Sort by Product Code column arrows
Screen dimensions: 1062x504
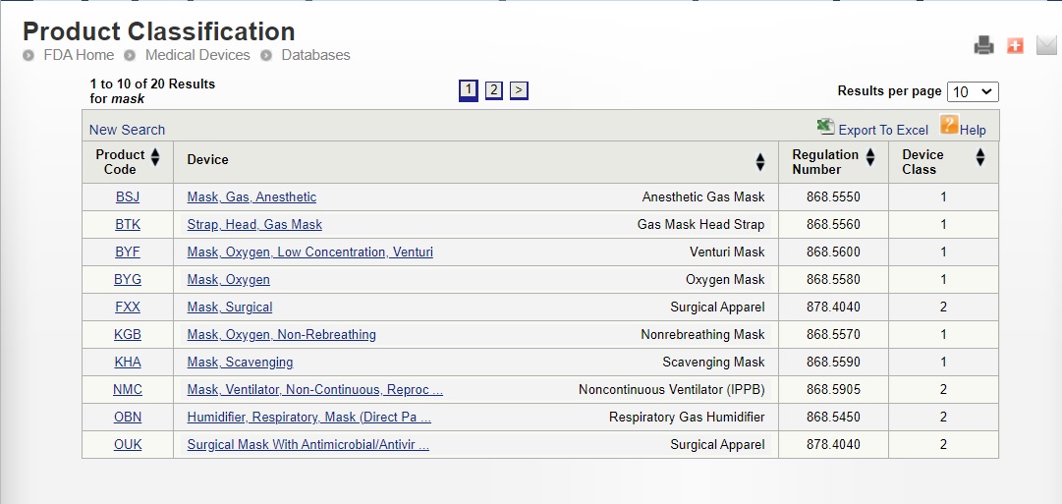tap(155, 158)
